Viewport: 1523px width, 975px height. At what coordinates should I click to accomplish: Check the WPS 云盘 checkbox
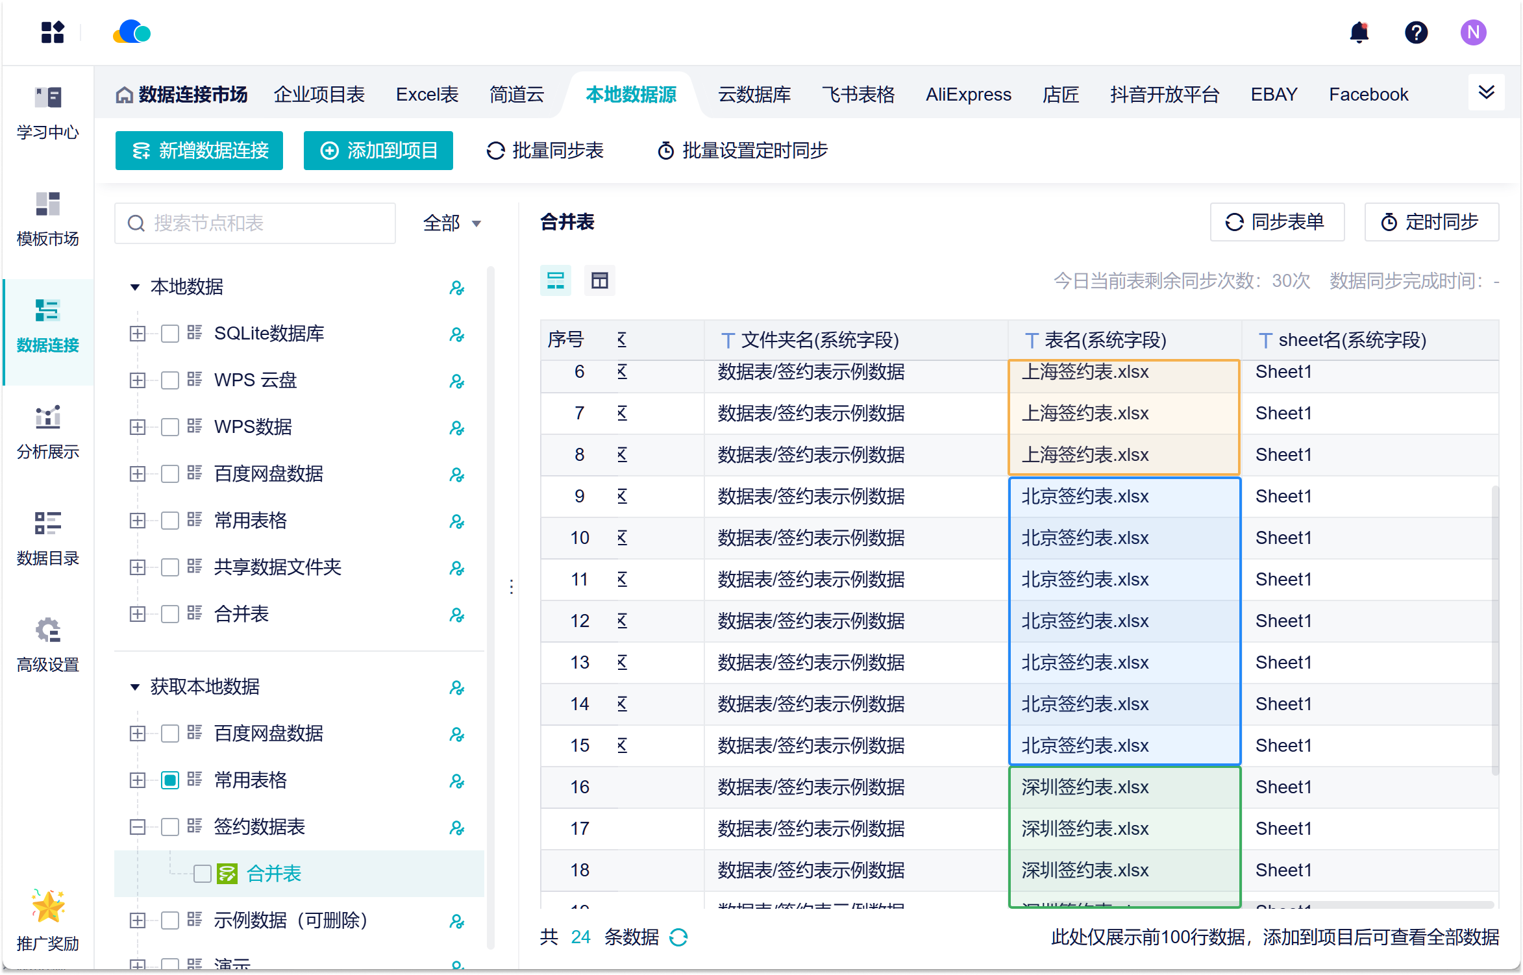(x=170, y=380)
